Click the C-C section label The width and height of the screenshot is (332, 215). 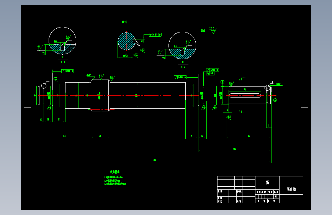pos(125,22)
